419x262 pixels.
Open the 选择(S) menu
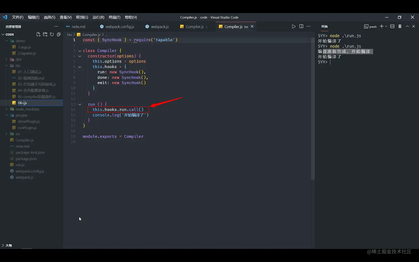(x=49, y=17)
